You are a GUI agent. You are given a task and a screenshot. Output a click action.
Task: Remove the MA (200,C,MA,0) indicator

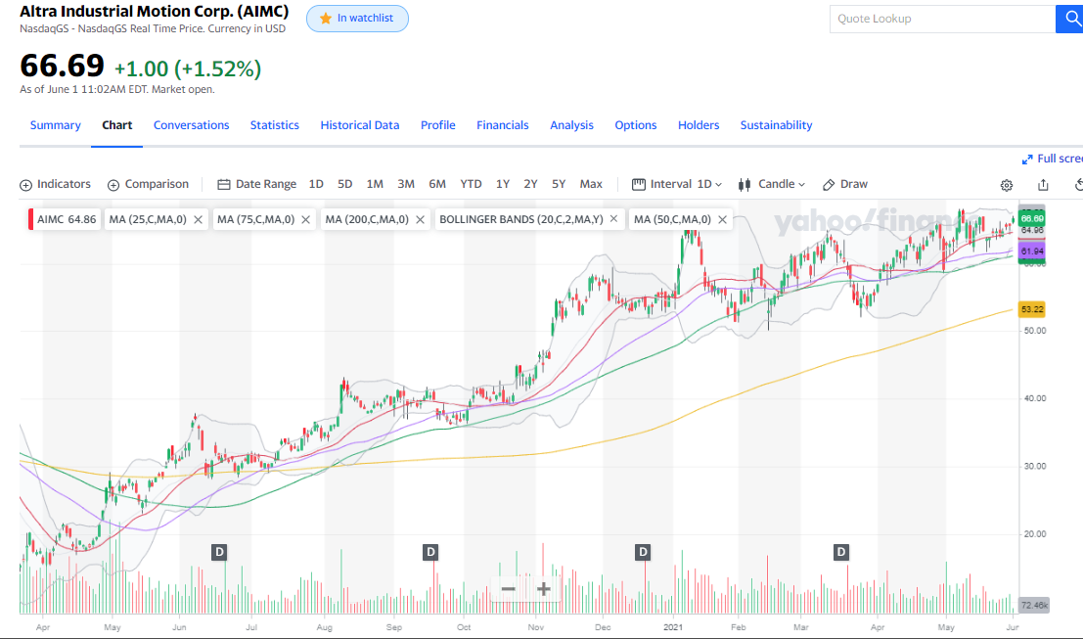[420, 220]
